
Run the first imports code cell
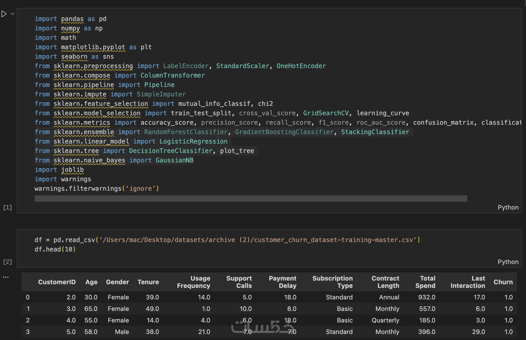pyautogui.click(x=4, y=14)
